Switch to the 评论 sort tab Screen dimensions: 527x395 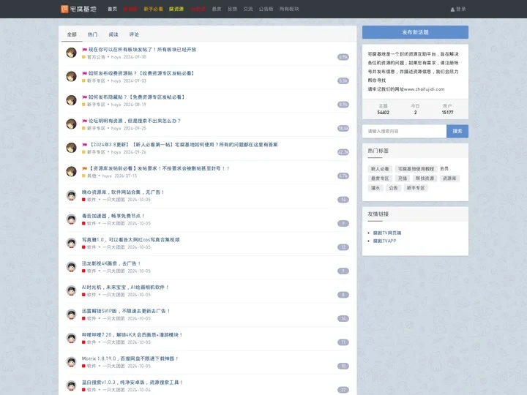pyautogui.click(x=134, y=34)
